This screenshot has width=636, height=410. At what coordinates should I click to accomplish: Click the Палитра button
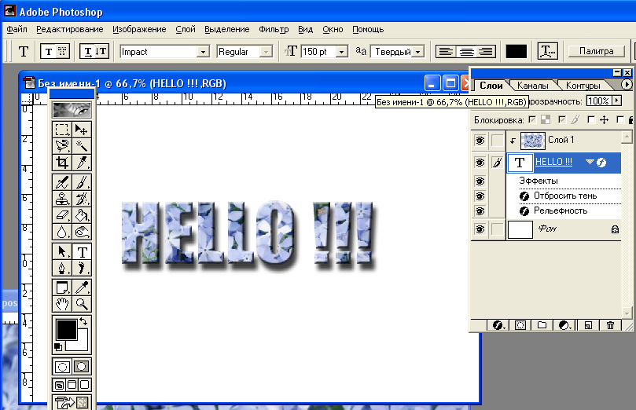(x=596, y=51)
